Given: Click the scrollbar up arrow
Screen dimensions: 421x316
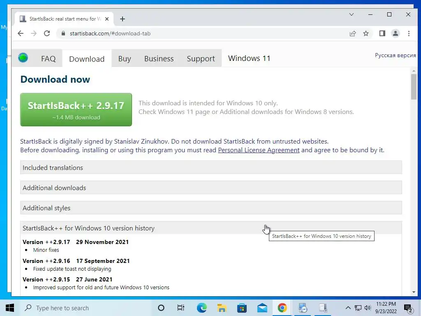Looking at the screenshot, I should point(414,71).
